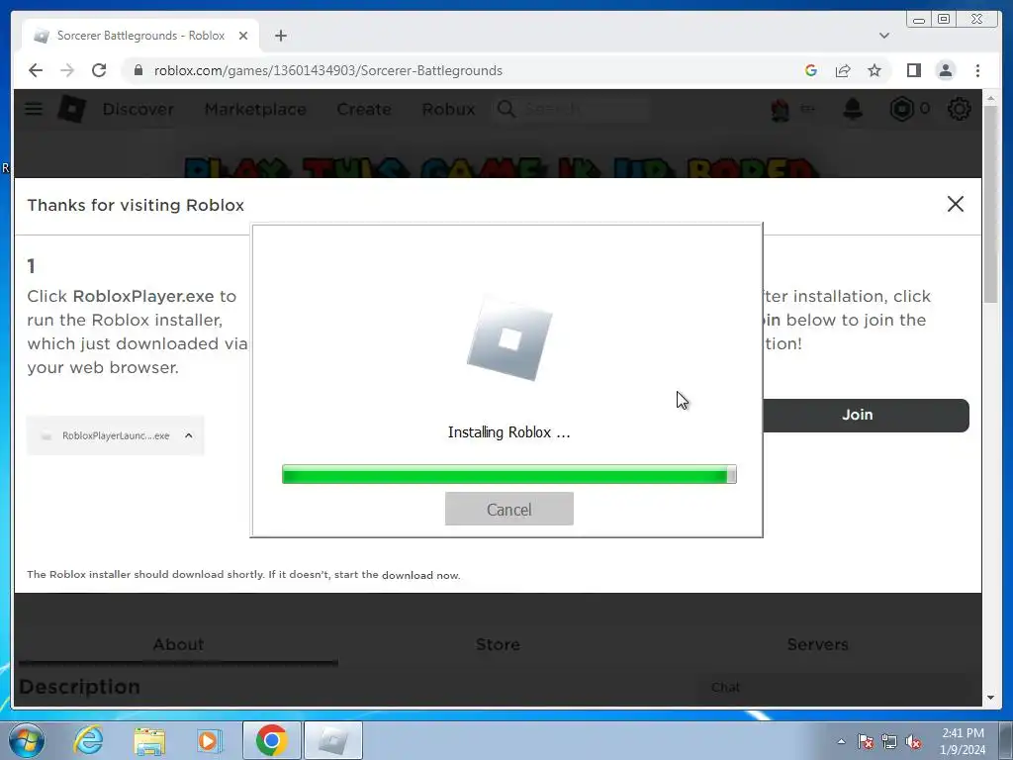This screenshot has width=1013, height=760.
Task: Click the Roblox avatar icon in navbar
Action: tap(780, 110)
